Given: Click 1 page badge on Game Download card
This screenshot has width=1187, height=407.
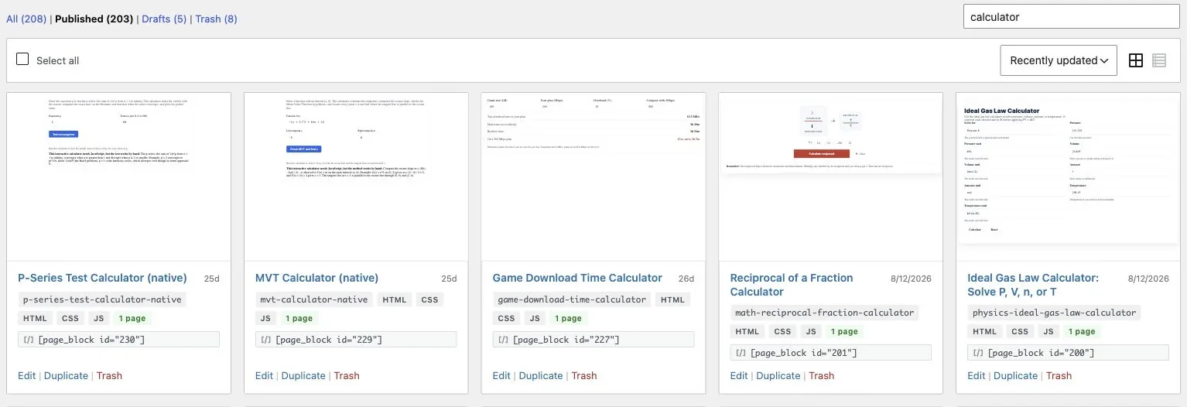Looking at the screenshot, I should pyautogui.click(x=570, y=318).
